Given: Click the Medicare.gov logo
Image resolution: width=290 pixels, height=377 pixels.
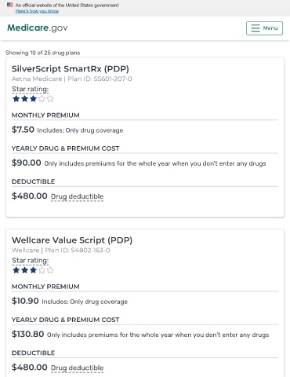Looking at the screenshot, I should 38,27.
